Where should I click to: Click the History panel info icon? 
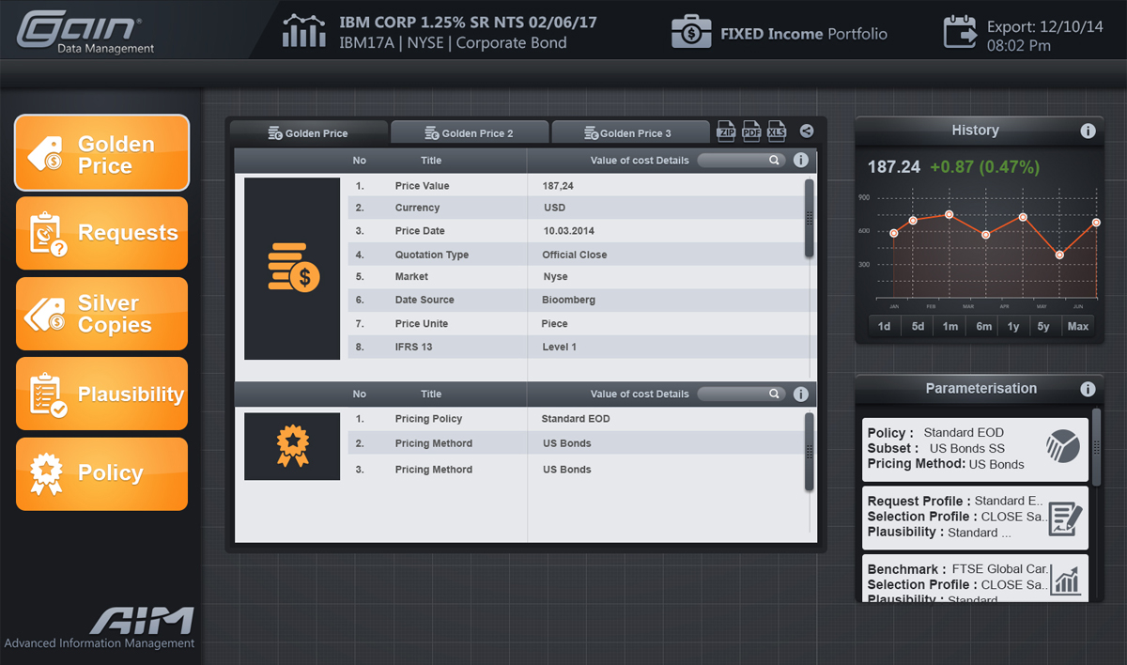(1088, 131)
